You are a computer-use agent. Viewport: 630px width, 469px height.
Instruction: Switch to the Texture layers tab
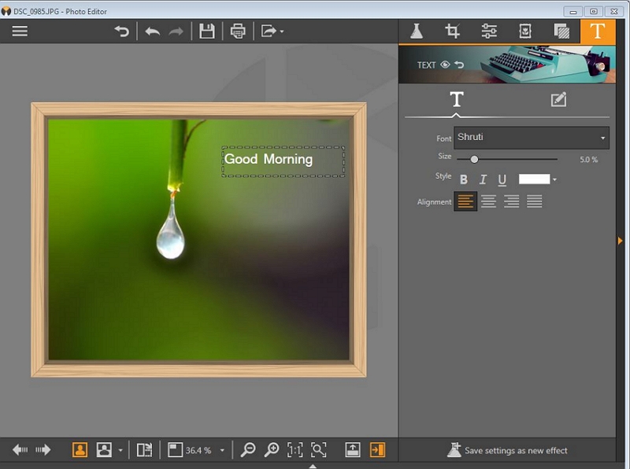[561, 31]
